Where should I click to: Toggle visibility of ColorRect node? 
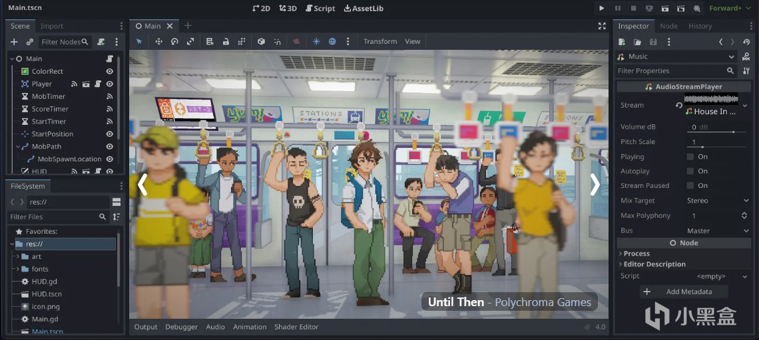pyautogui.click(x=110, y=71)
